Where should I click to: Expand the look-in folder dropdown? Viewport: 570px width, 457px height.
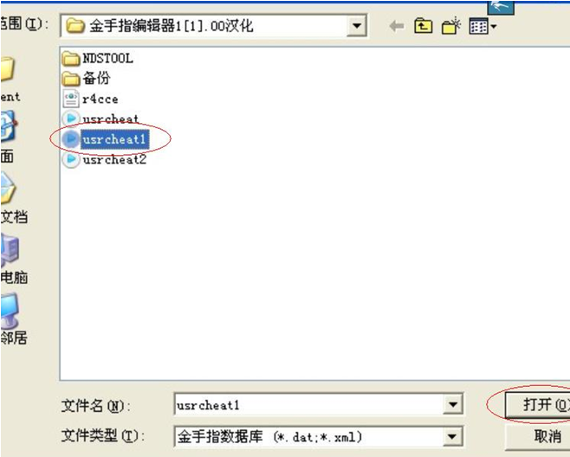356,26
